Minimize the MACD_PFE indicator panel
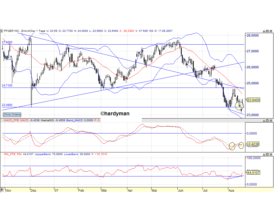This screenshot has height=205, width=274. pyautogui.click(x=264, y=120)
